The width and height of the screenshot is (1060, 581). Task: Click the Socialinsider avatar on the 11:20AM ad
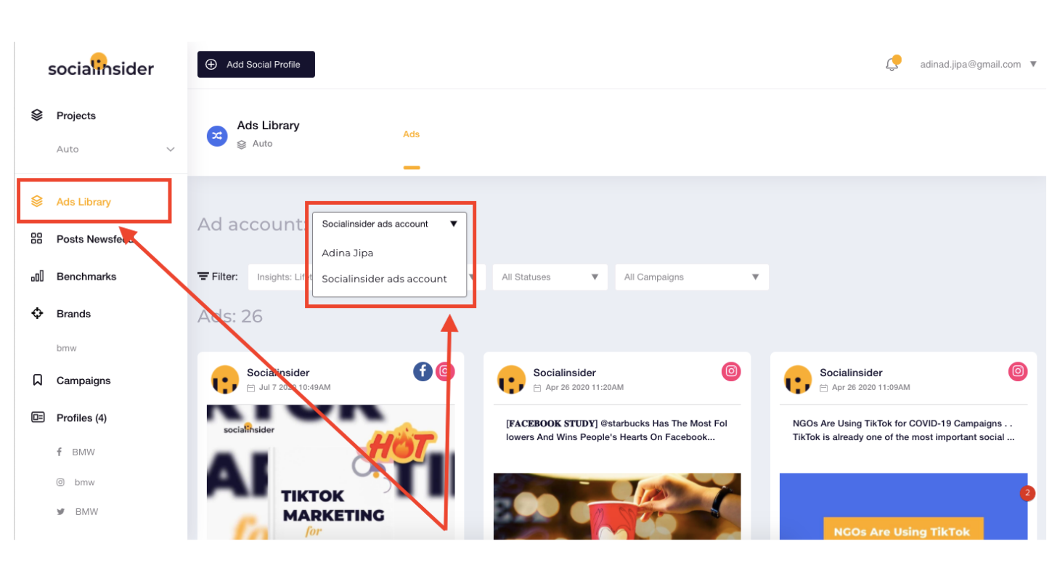512,379
